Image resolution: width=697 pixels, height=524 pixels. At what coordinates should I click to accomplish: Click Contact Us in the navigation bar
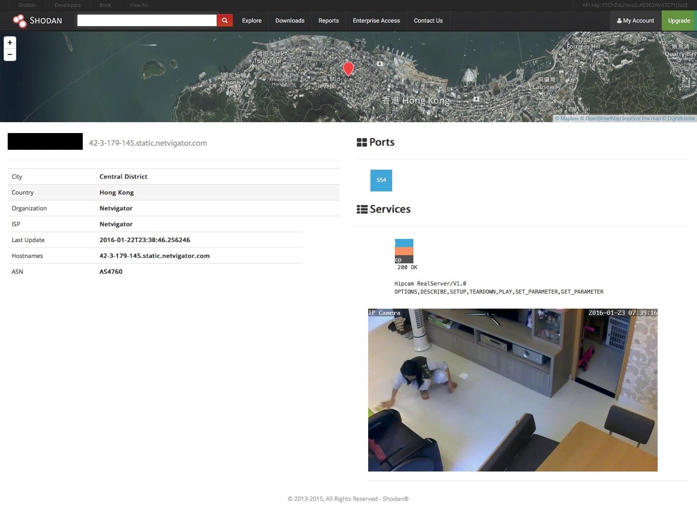(428, 20)
